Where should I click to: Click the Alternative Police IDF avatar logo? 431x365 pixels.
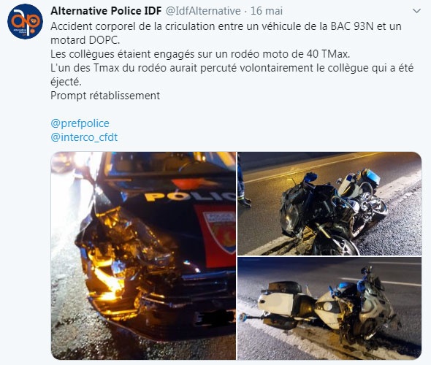(x=25, y=21)
